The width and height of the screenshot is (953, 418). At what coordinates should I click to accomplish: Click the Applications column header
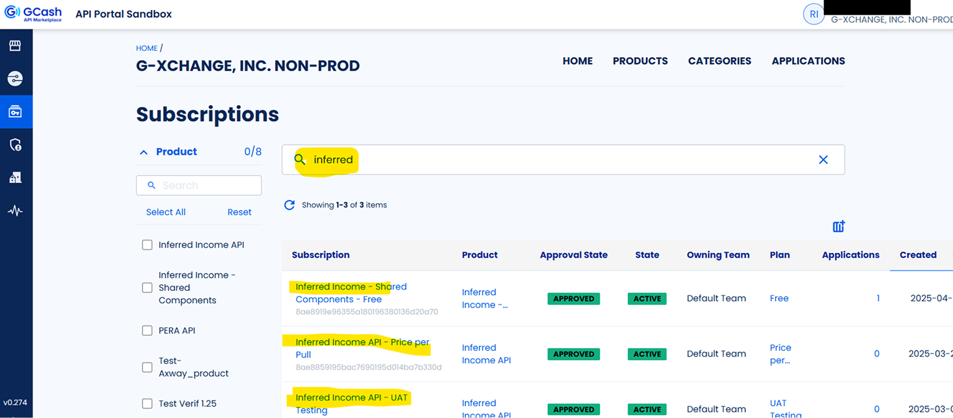pos(850,255)
